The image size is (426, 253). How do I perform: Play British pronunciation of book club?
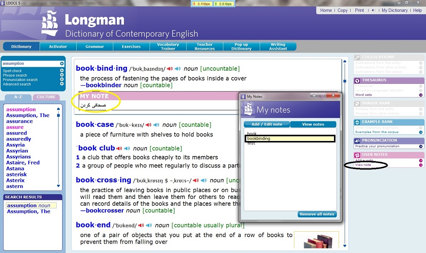tap(119, 148)
